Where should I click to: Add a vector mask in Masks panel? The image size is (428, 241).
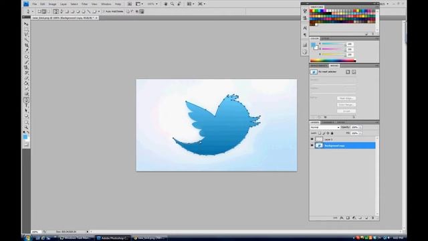[354, 72]
